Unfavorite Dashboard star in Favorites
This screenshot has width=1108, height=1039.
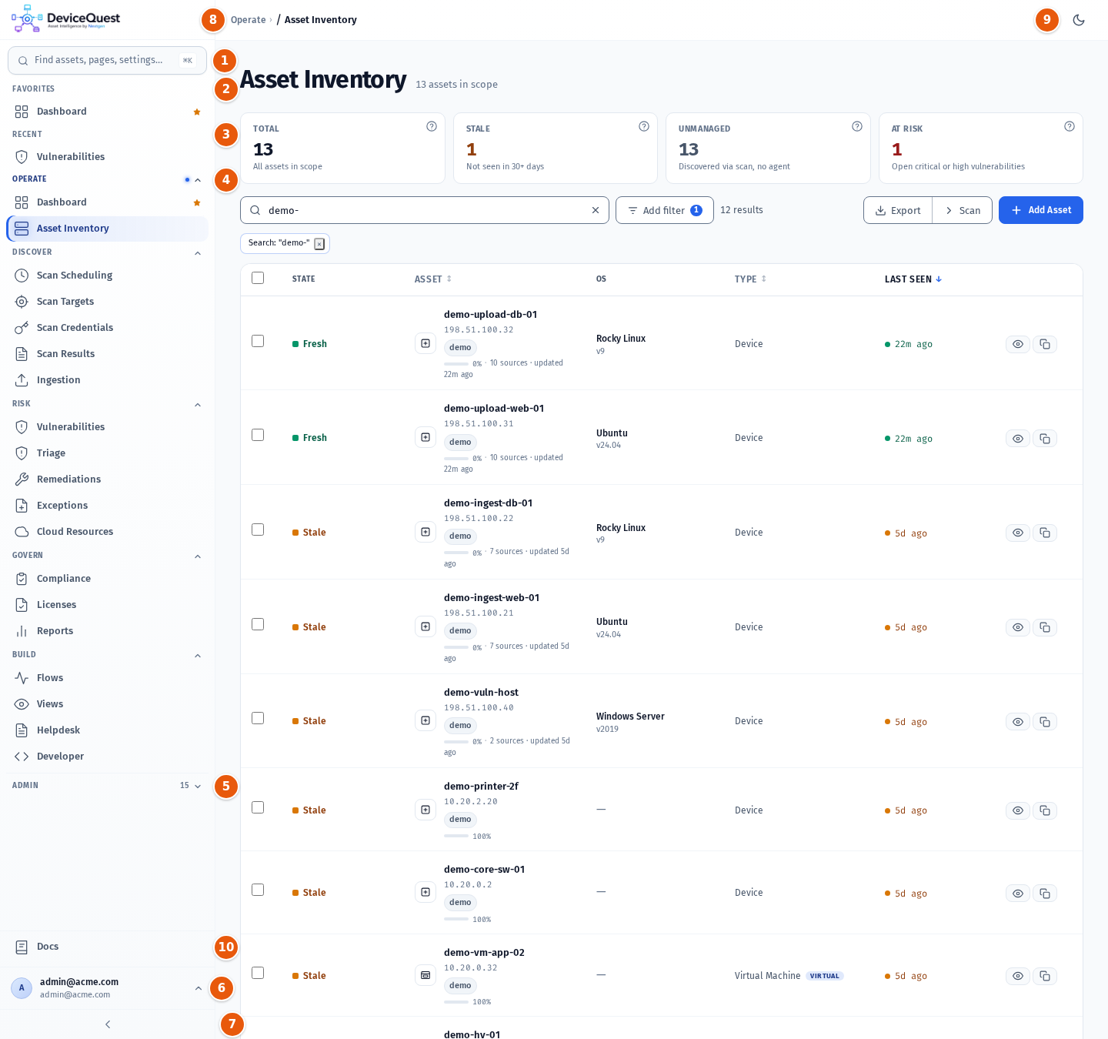(197, 112)
